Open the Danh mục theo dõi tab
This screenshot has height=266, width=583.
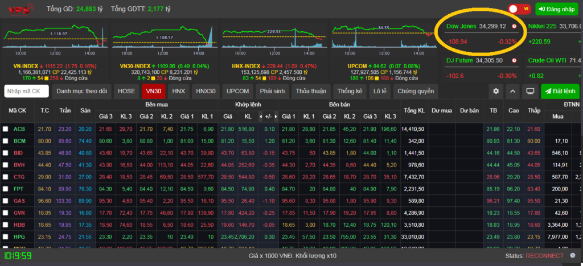82,92
